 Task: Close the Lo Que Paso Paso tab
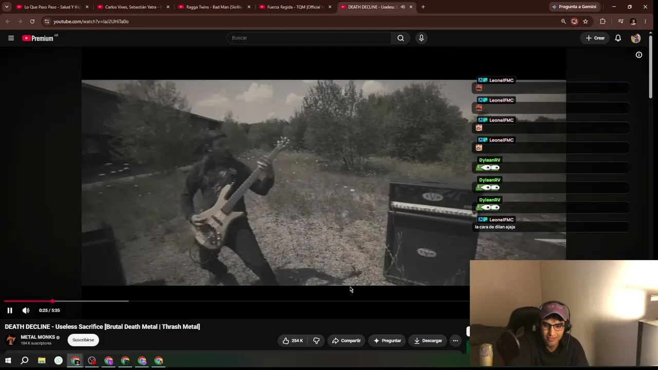point(87,7)
